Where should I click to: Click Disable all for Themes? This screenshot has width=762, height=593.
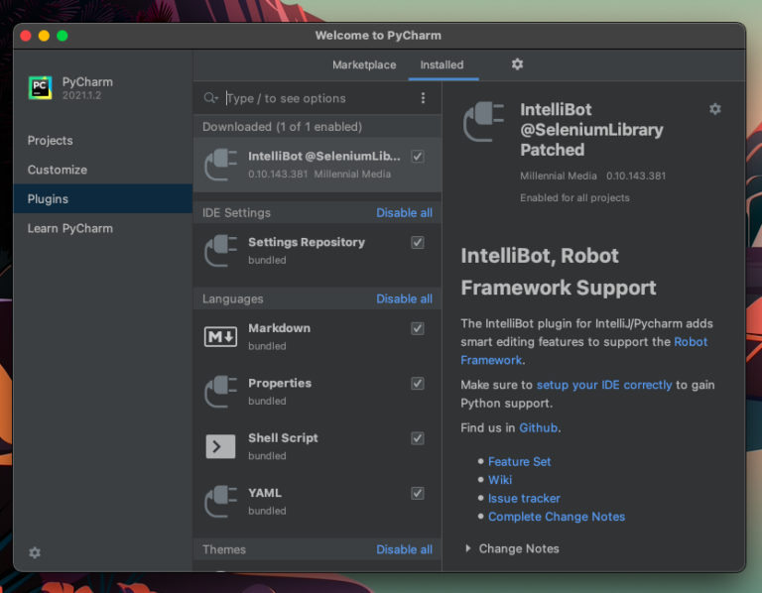pos(404,549)
